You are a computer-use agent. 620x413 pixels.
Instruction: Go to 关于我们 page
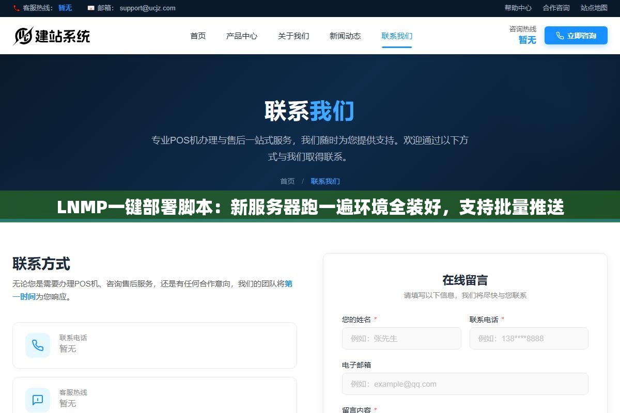[293, 36]
